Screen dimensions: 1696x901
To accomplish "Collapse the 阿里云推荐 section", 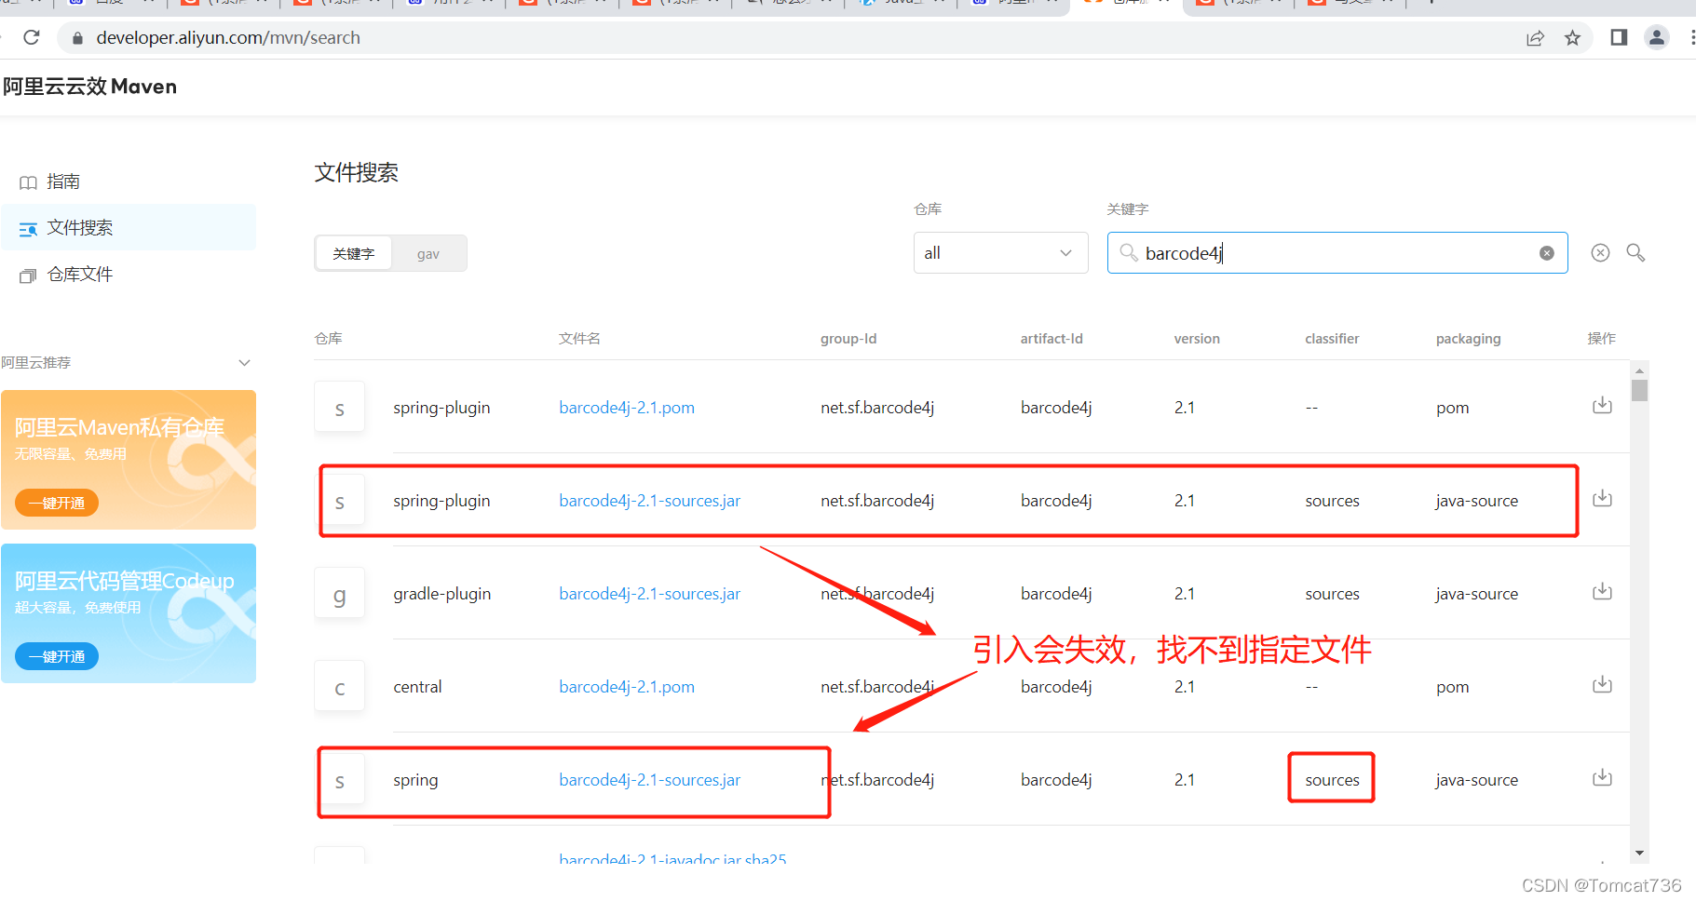I will coord(244,362).
